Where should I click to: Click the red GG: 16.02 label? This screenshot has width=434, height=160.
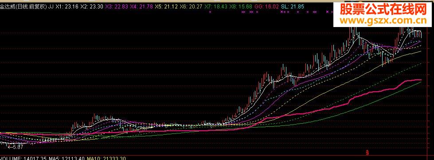point(267,7)
